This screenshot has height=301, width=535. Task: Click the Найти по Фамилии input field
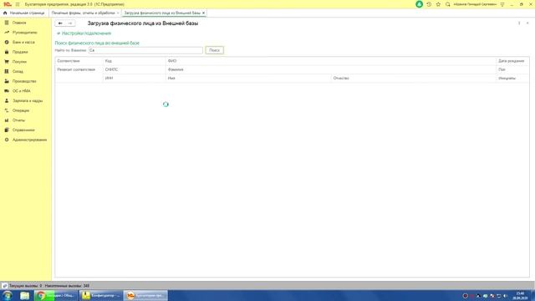point(145,50)
